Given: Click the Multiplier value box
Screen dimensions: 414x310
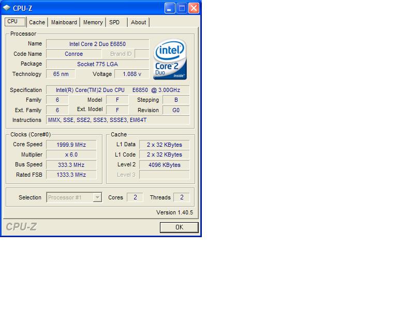Looking at the screenshot, I should [71, 154].
